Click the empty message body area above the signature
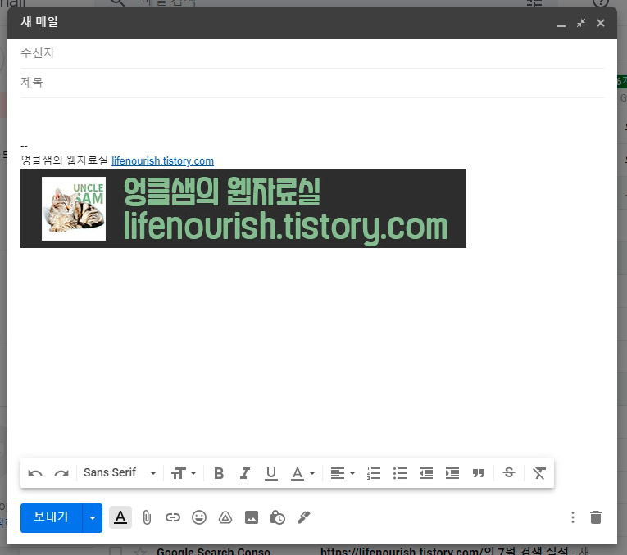 (312, 119)
